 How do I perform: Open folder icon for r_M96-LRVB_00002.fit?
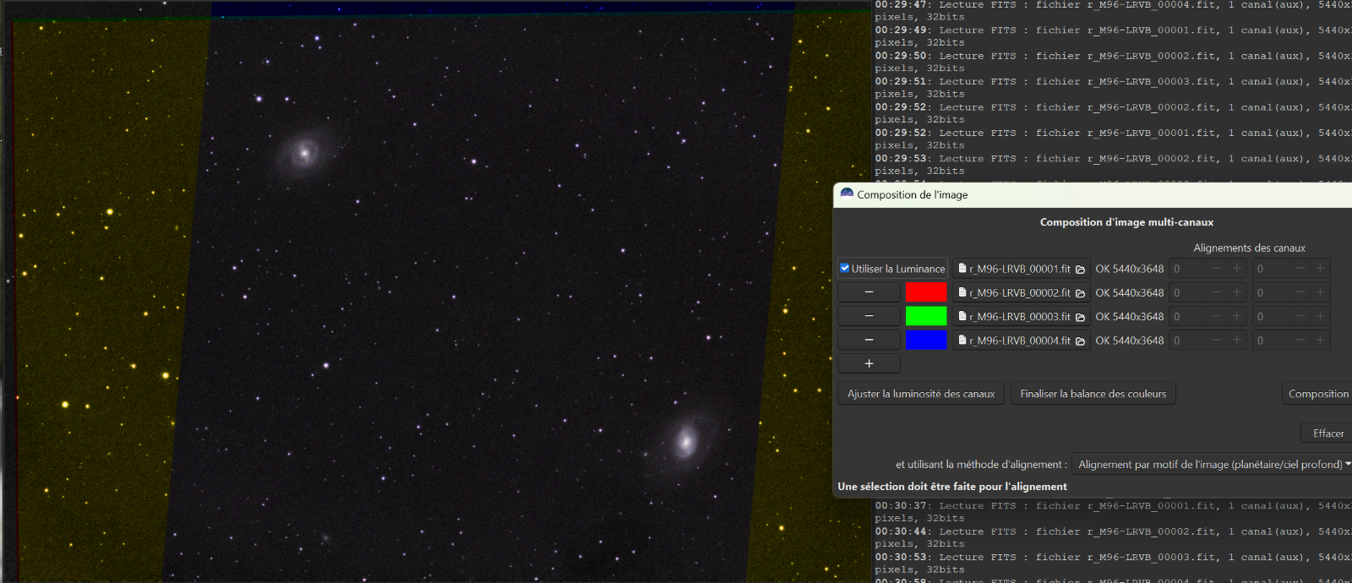1080,293
